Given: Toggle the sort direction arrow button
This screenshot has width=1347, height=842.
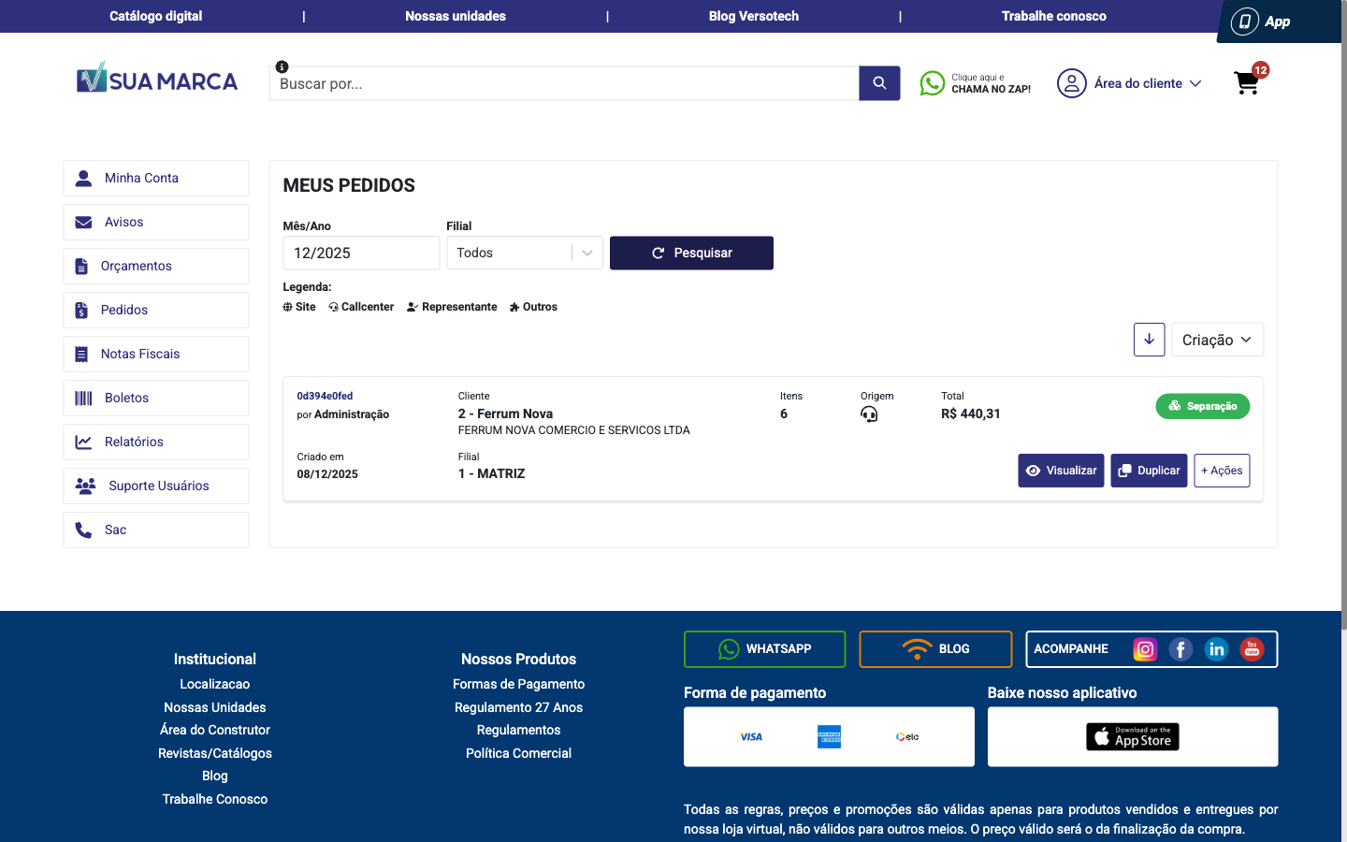Looking at the screenshot, I should coord(1149,340).
